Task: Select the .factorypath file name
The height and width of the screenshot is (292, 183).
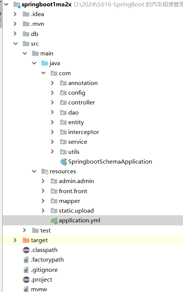Action: [x=47, y=260]
